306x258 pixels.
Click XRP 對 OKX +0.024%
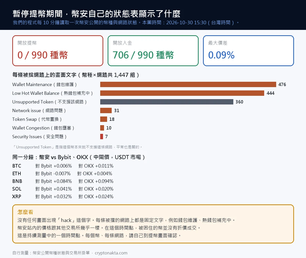(96, 197)
